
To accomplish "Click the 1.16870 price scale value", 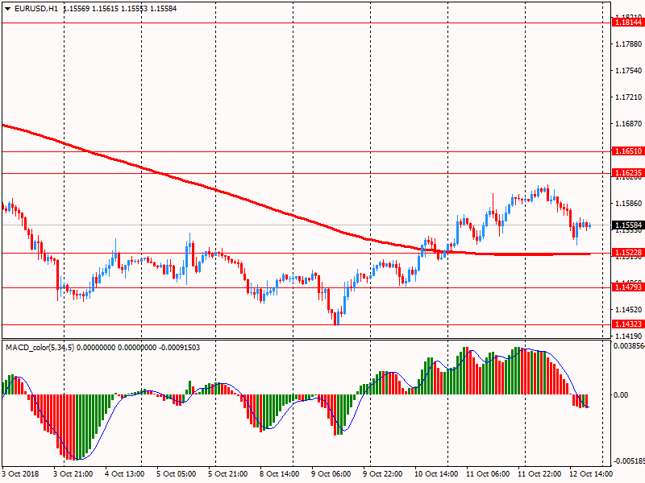I will 629,124.
